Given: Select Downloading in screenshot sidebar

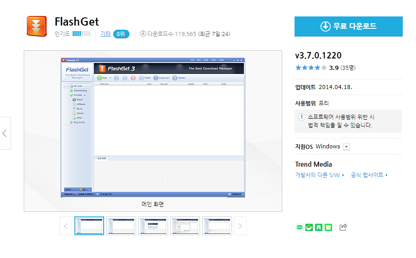Looking at the screenshot, I should pyautogui.click(x=78, y=90).
